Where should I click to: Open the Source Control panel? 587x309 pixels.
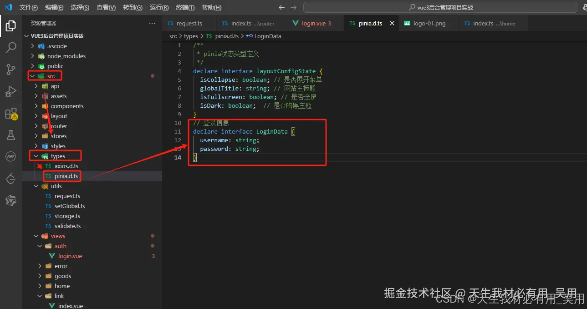(11, 69)
